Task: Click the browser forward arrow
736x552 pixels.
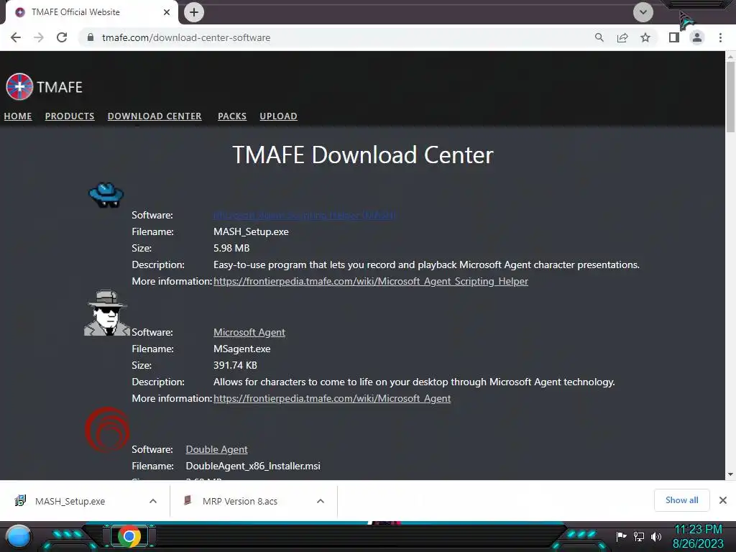Action: [x=39, y=37]
